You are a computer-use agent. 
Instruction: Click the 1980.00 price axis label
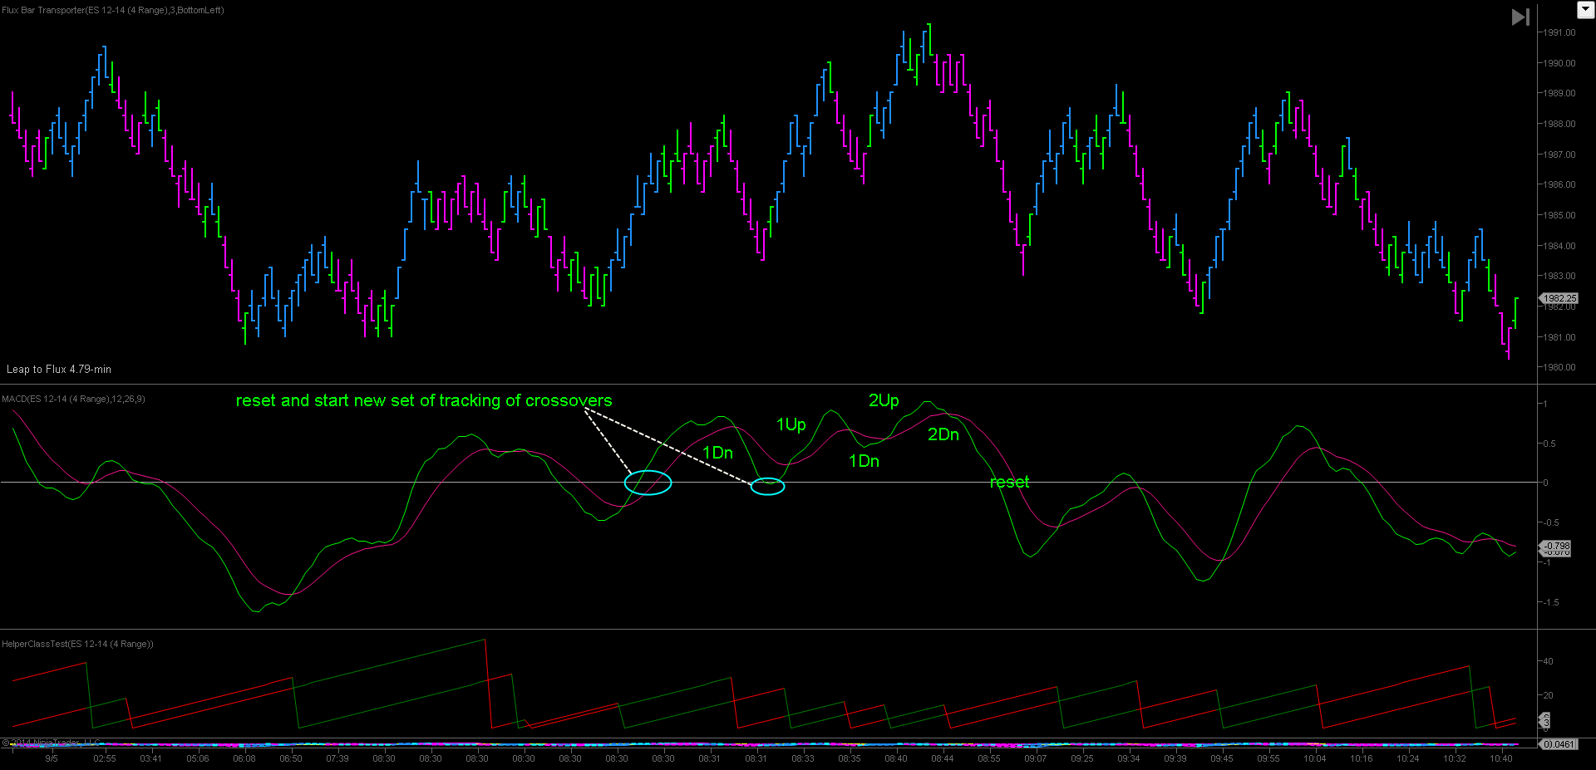pos(1560,367)
